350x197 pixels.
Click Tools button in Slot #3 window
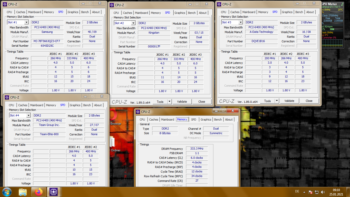[267, 101]
